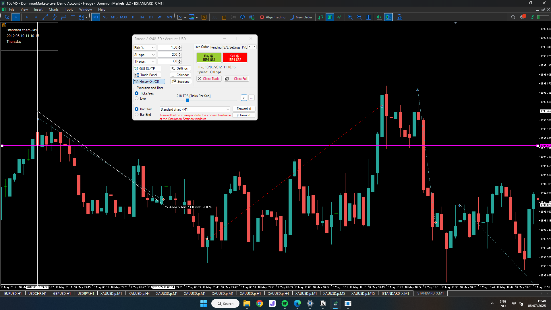Open the Signals icon

(233, 17)
